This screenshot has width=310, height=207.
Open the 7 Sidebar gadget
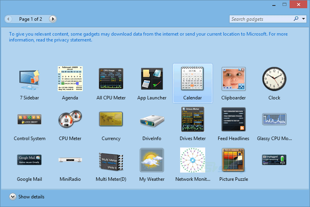pos(29,79)
